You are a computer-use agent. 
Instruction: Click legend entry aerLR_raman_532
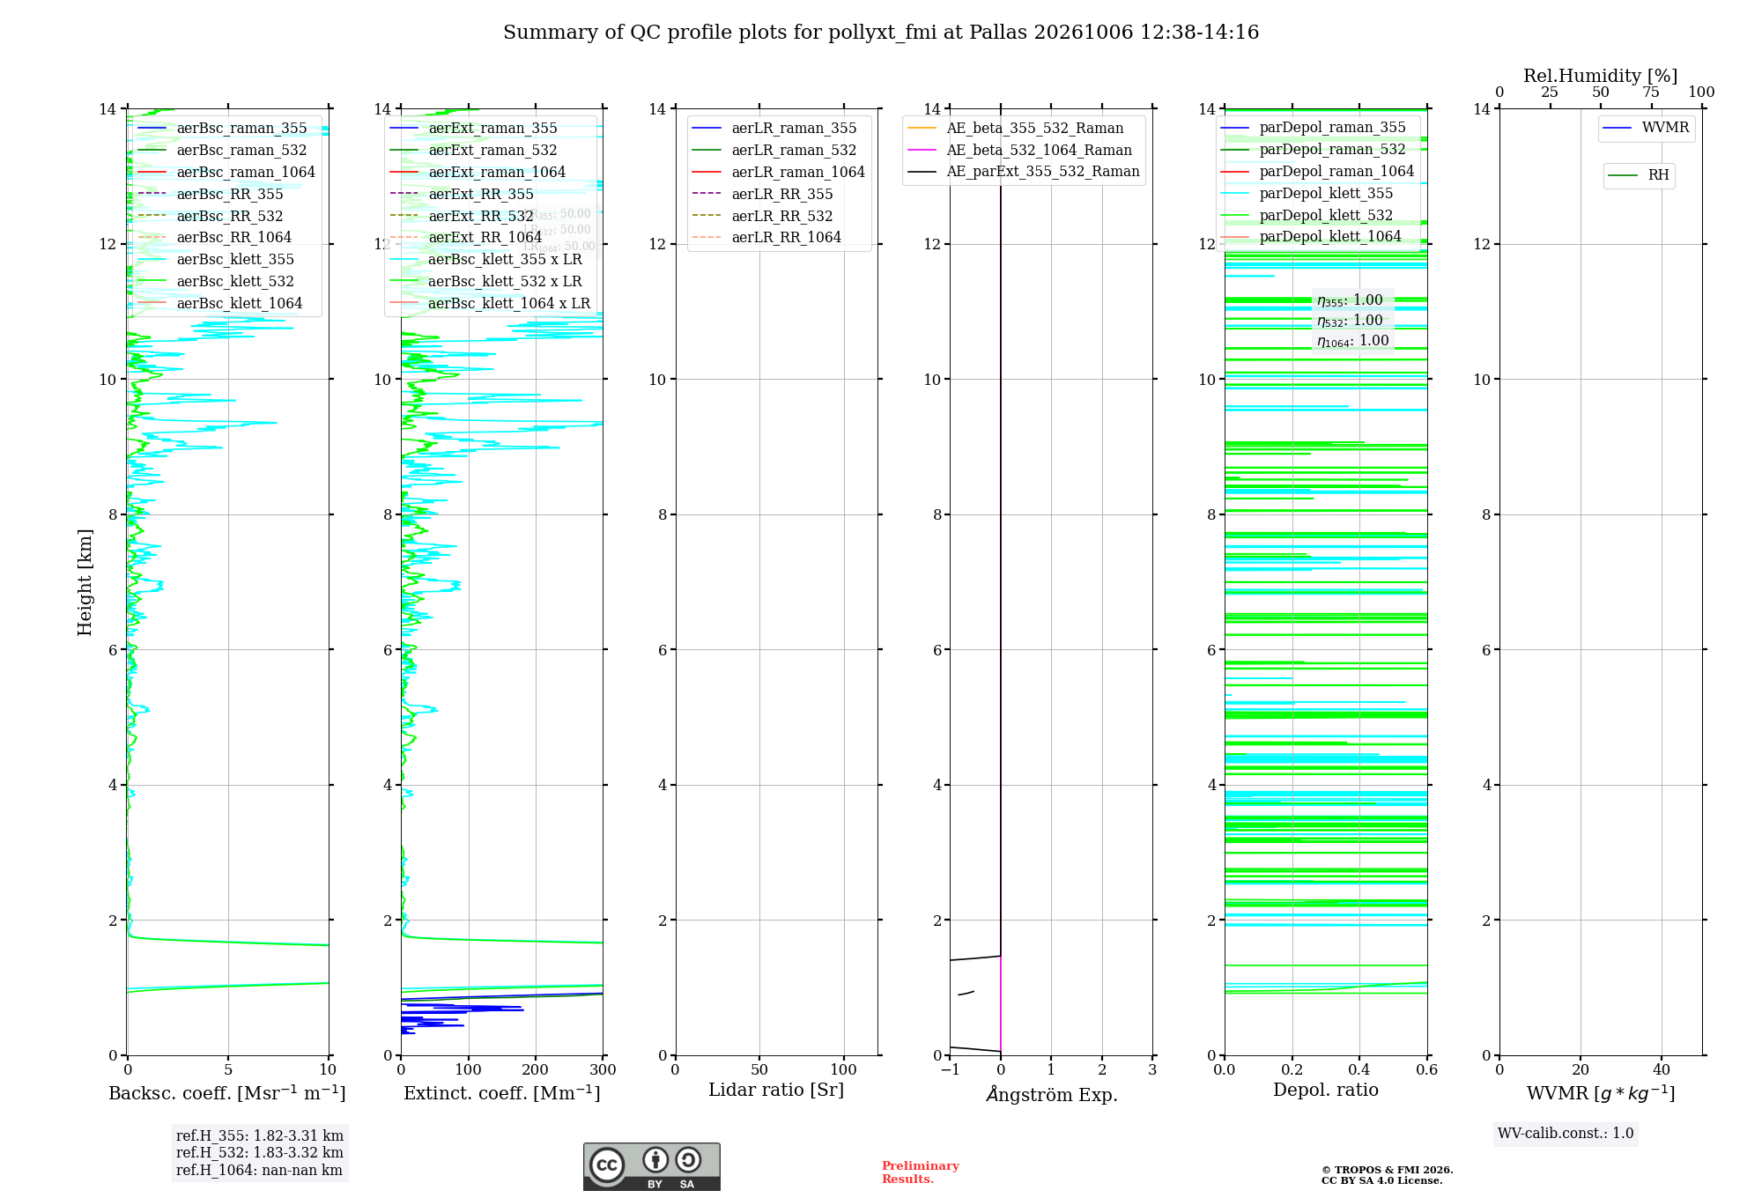pos(794,151)
